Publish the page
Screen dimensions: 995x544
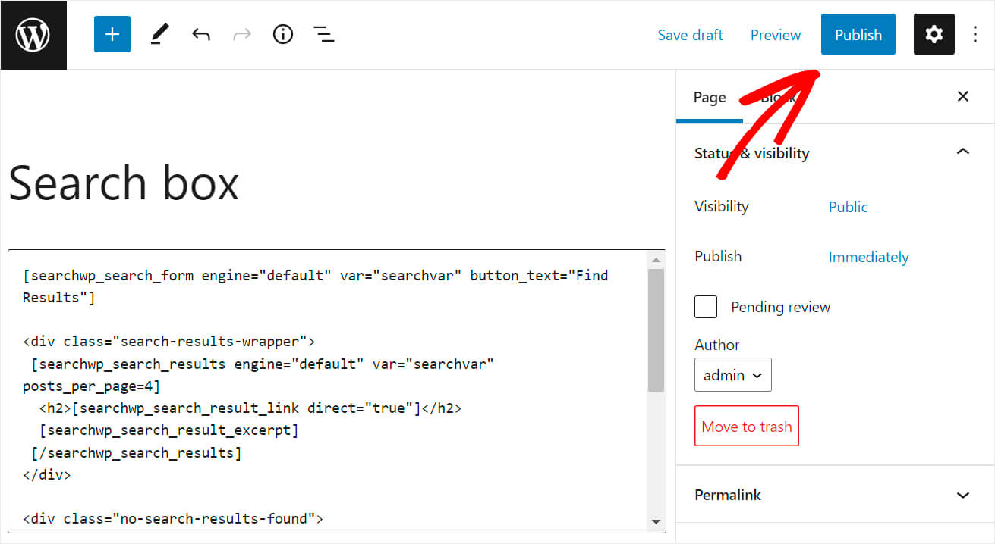858,34
